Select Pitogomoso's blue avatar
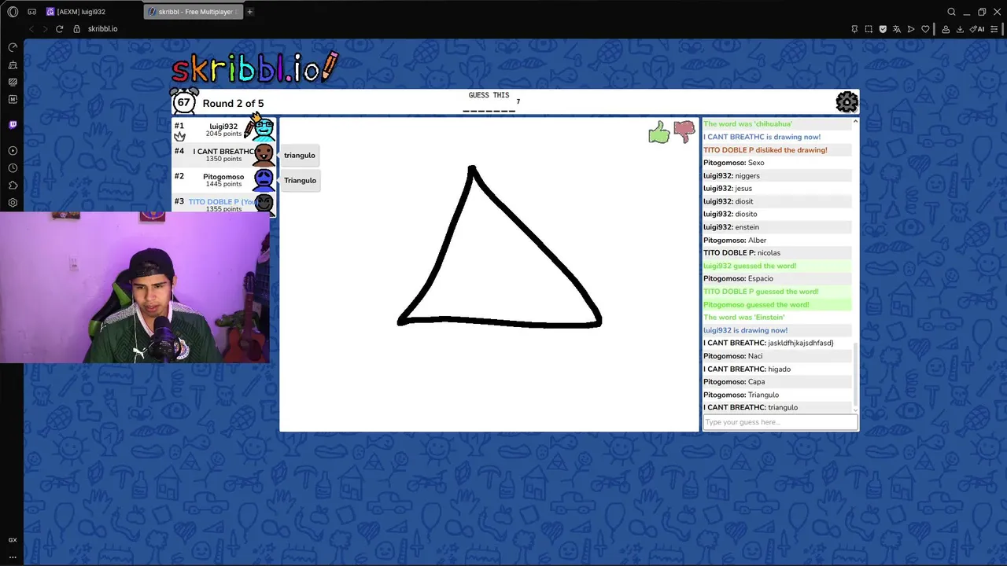This screenshot has width=1007, height=566. [264, 180]
